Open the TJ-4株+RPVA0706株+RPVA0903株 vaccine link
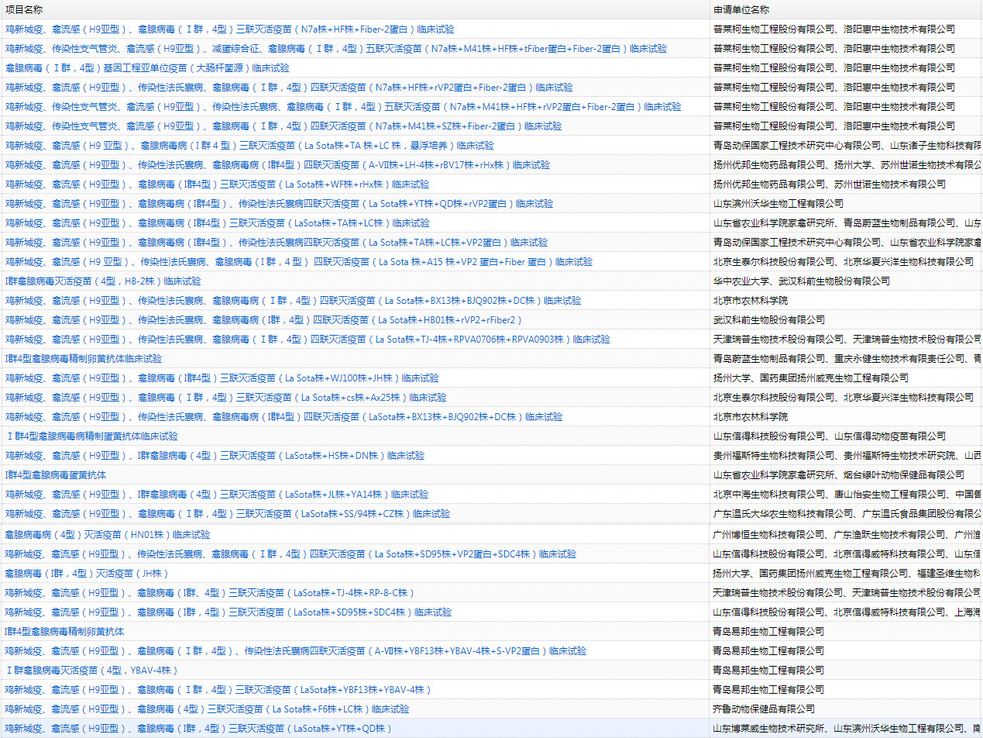This screenshot has width=983, height=738. [307, 340]
